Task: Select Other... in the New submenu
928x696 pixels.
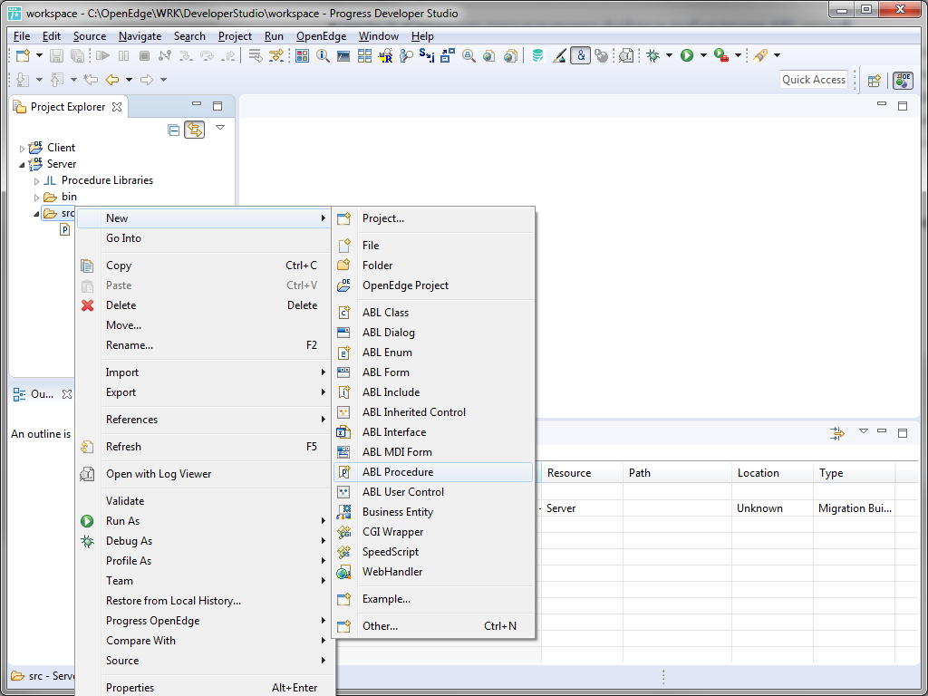Action: pyautogui.click(x=434, y=626)
